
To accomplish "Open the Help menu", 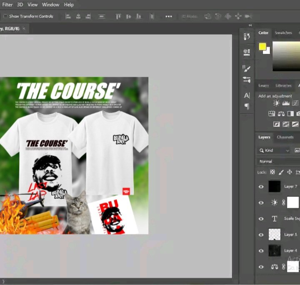I will pyautogui.click(x=69, y=5).
